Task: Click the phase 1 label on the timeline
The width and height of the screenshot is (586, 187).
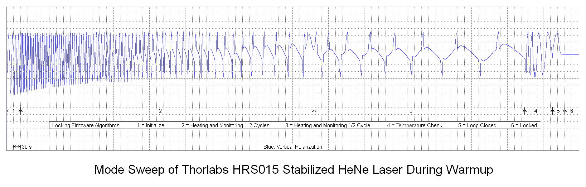Action: click(x=14, y=111)
